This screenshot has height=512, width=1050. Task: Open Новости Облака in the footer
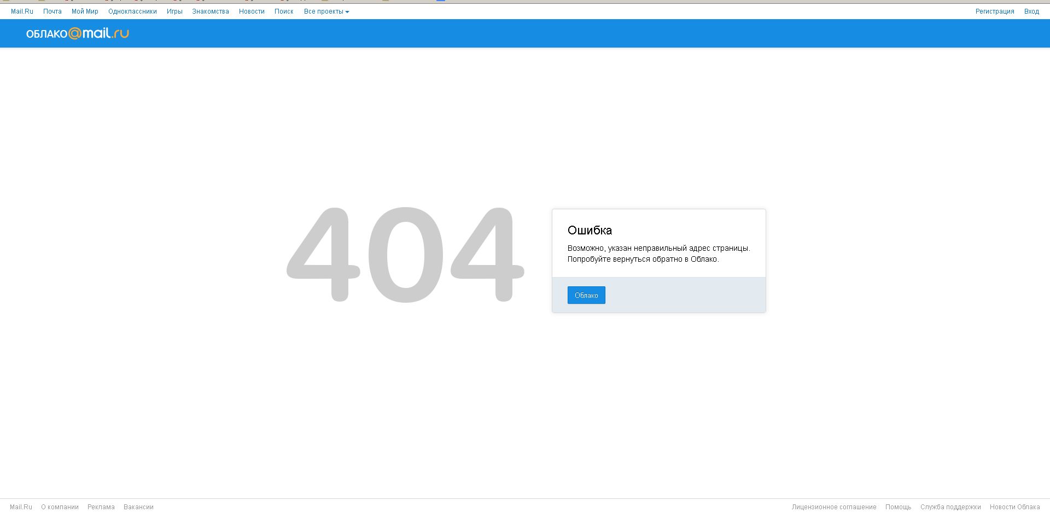click(x=1015, y=507)
